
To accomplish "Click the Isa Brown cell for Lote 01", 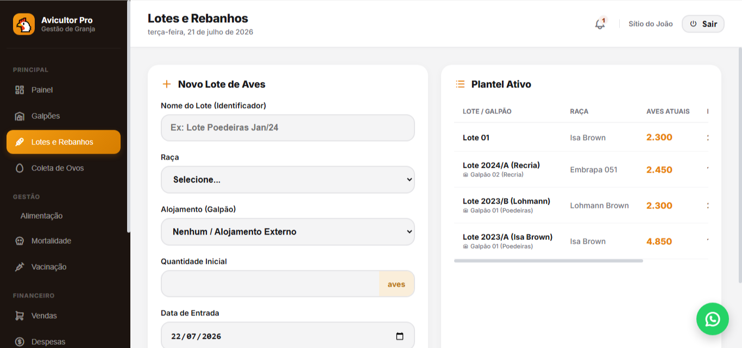I will click(588, 138).
